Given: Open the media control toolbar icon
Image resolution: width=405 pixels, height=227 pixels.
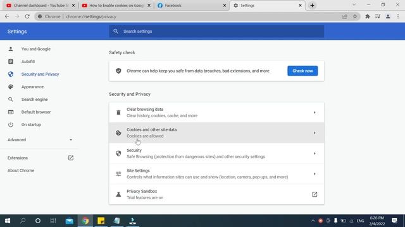Looking at the screenshot, I should click(x=378, y=16).
